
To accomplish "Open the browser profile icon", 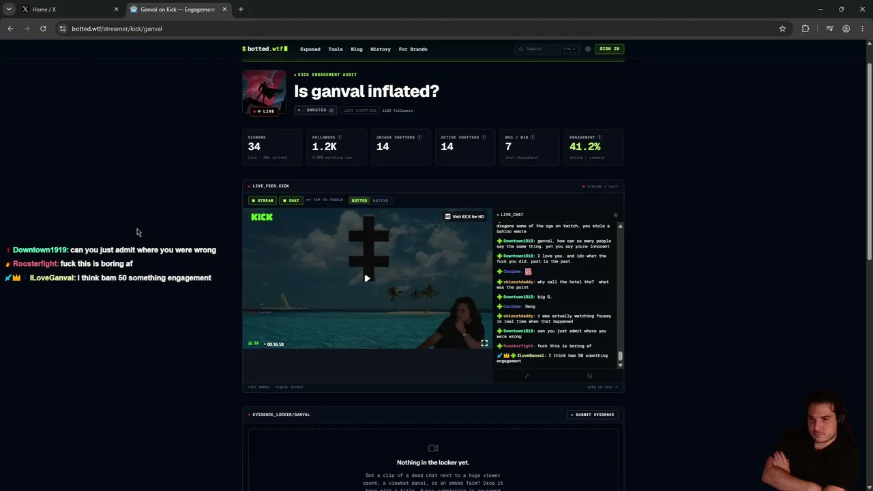I will 846,29.
